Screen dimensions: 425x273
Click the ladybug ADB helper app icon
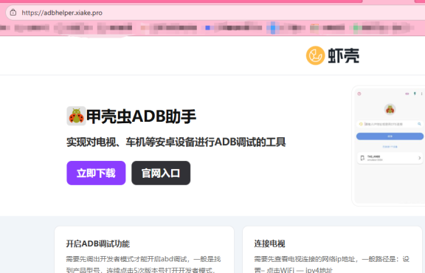[76, 116]
